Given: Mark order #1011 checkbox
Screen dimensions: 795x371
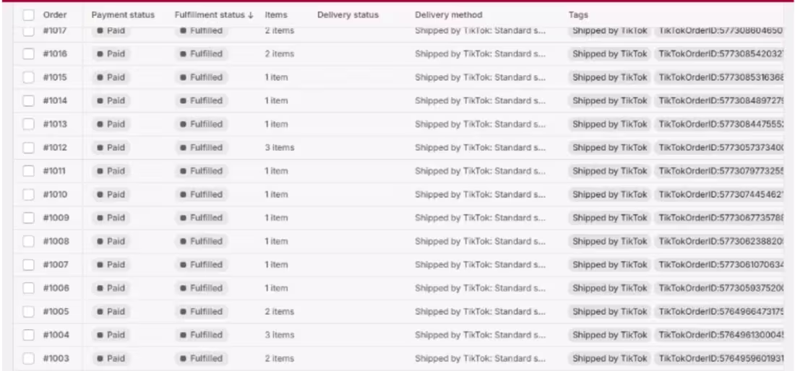Looking at the screenshot, I should coord(28,171).
